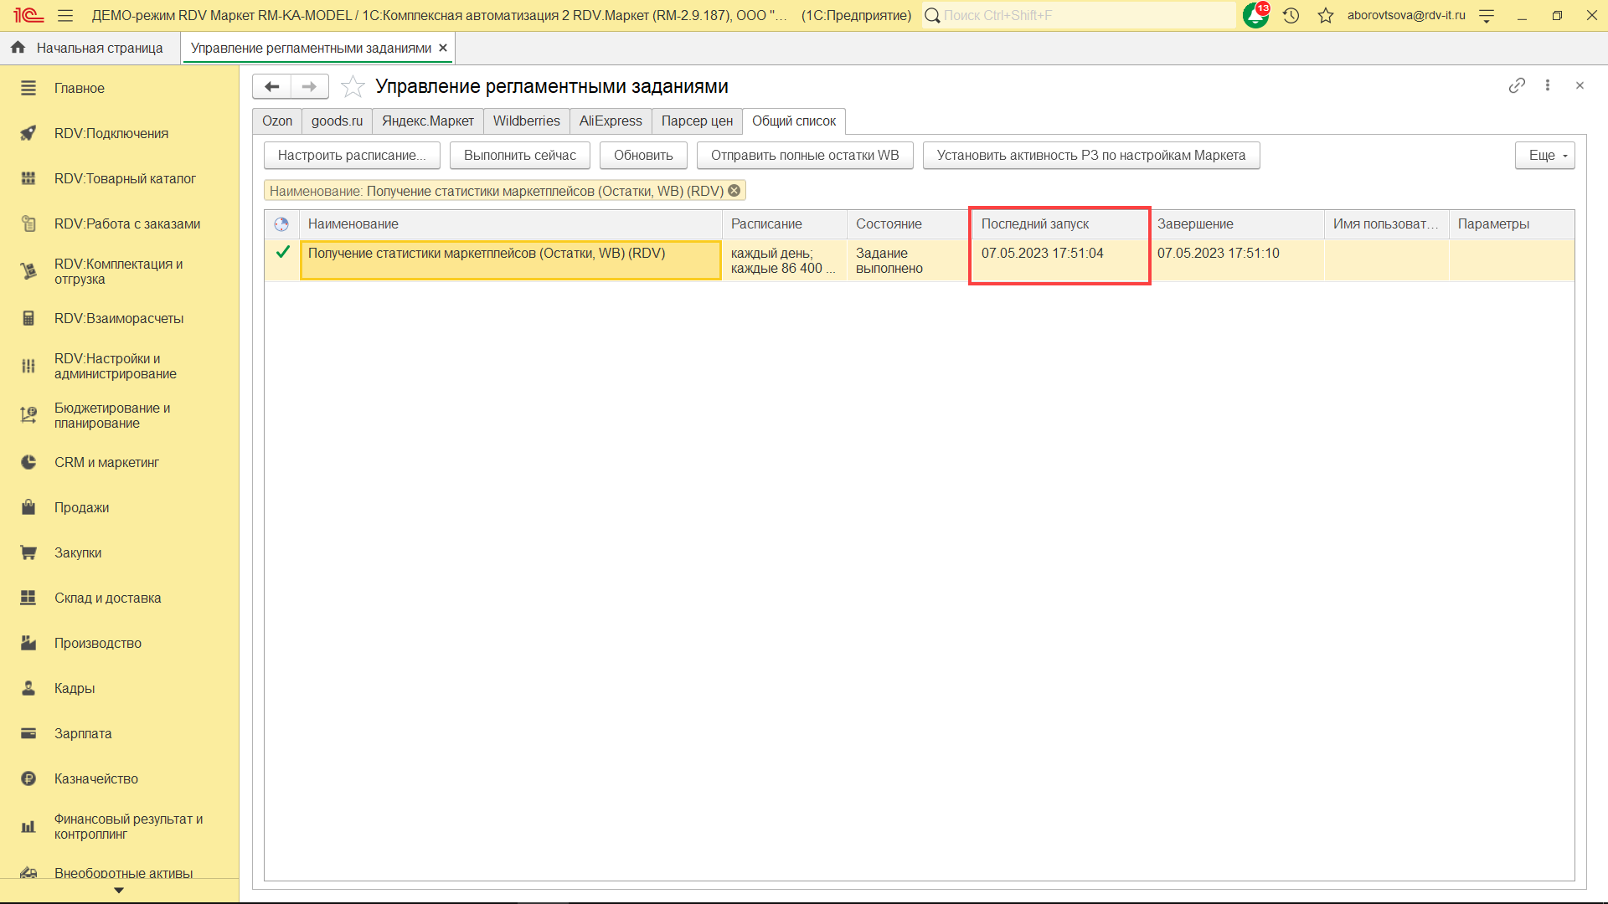Click the green checkmark in task row
This screenshot has height=904, width=1608.
[x=282, y=252]
